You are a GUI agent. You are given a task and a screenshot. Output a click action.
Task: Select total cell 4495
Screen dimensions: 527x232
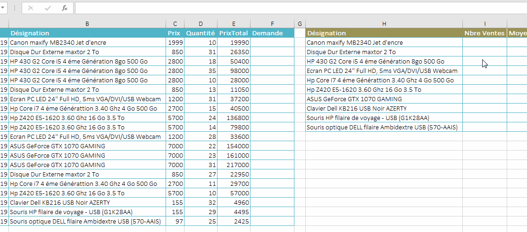tap(234, 212)
